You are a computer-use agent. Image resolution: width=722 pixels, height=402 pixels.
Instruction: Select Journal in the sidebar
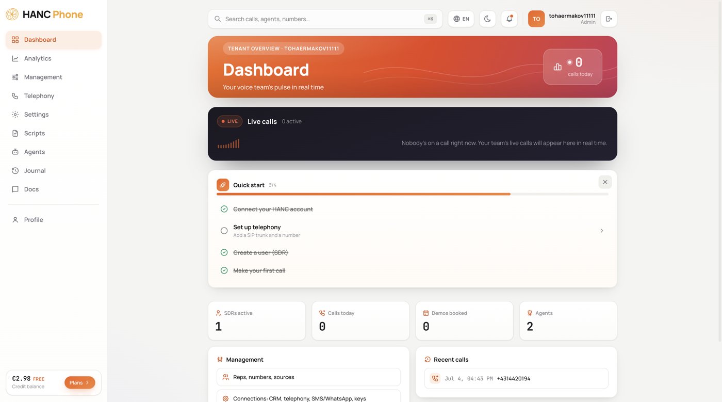[54, 170]
